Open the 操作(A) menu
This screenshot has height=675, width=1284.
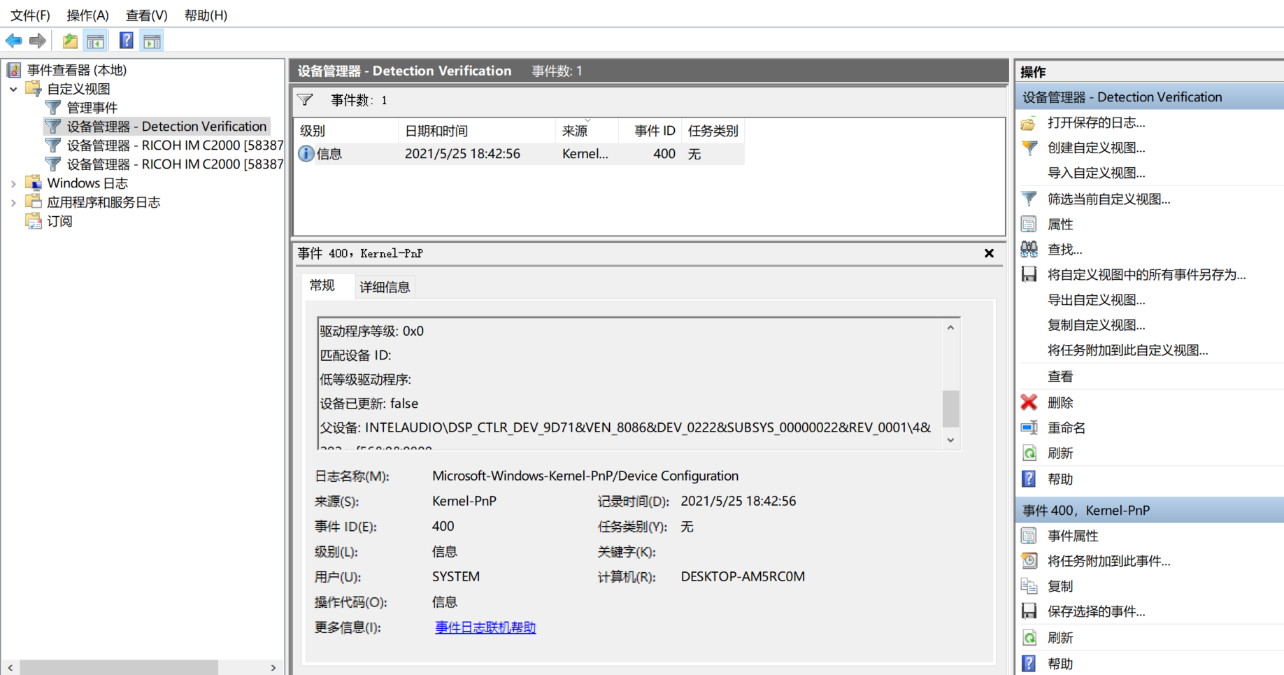point(87,15)
